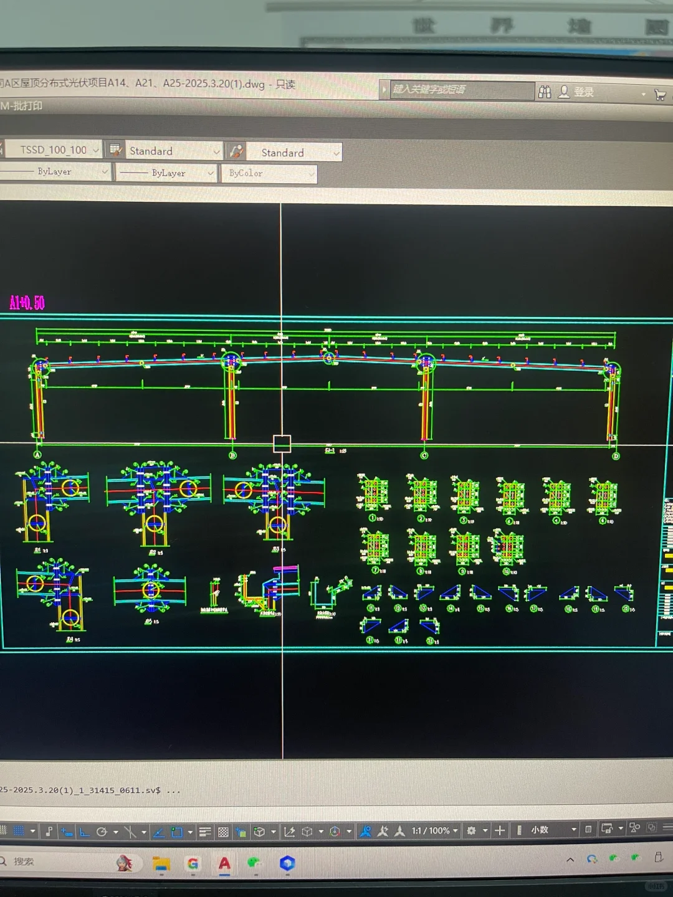Open the blue hexagon app on taskbar
The width and height of the screenshot is (673, 897).
(287, 863)
